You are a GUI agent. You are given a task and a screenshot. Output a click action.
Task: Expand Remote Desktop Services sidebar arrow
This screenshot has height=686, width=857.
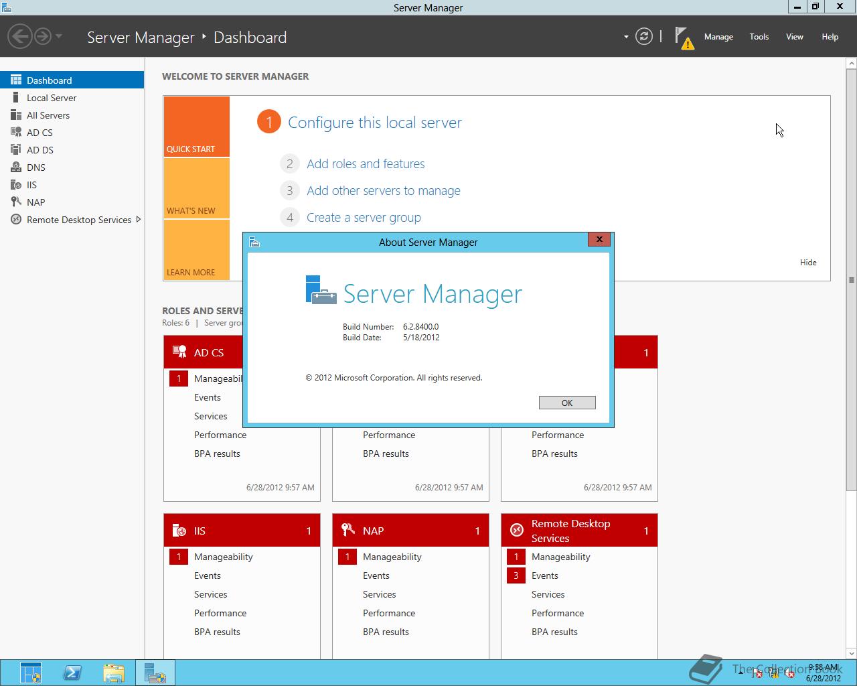(x=139, y=219)
